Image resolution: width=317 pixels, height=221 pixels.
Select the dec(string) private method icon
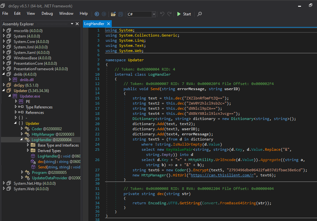33,162
